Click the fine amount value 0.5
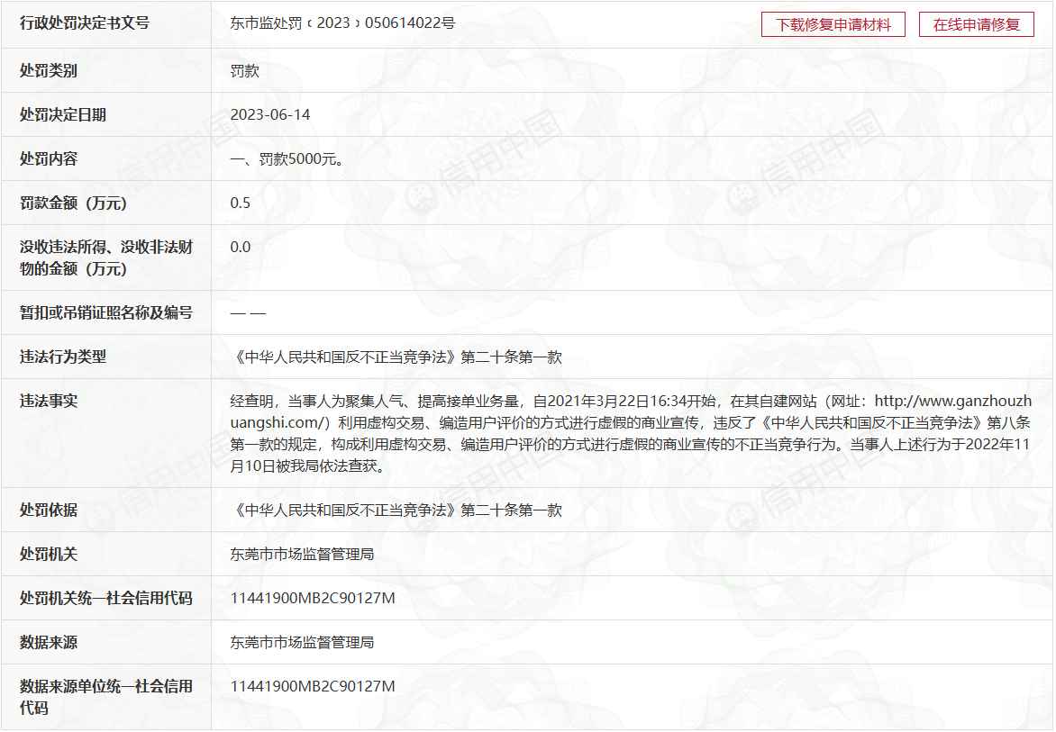Screen dimensions: 1056x732 [241, 203]
